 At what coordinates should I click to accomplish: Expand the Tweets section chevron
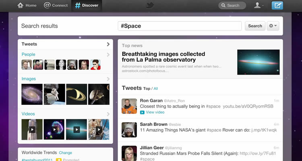click(108, 44)
